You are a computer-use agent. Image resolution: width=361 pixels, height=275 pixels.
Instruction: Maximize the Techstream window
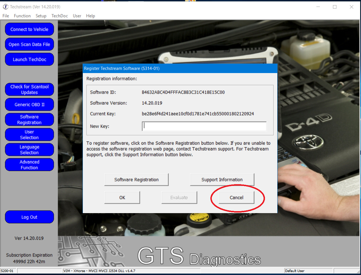335,7
